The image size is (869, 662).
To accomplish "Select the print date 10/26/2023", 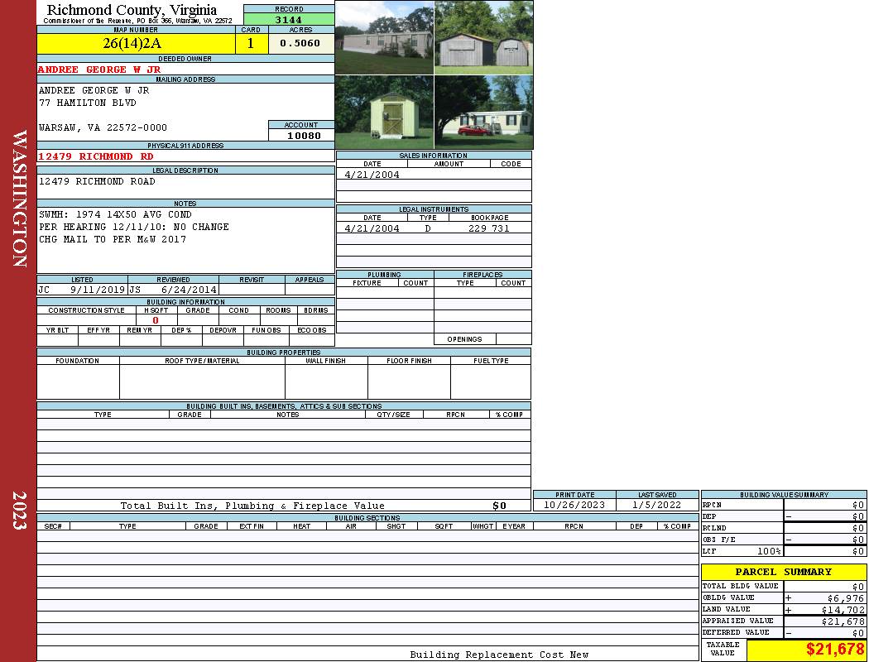I will click(574, 505).
